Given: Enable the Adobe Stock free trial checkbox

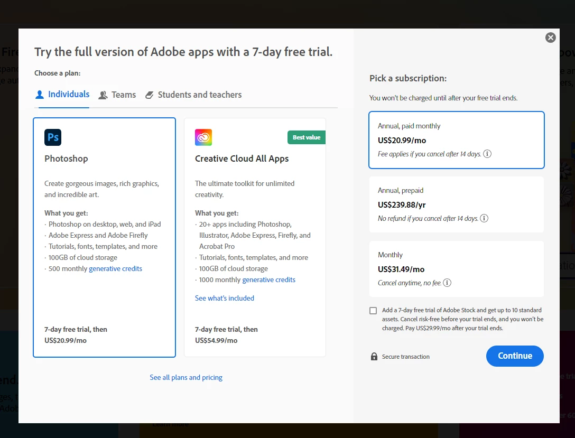Looking at the screenshot, I should coord(373,311).
